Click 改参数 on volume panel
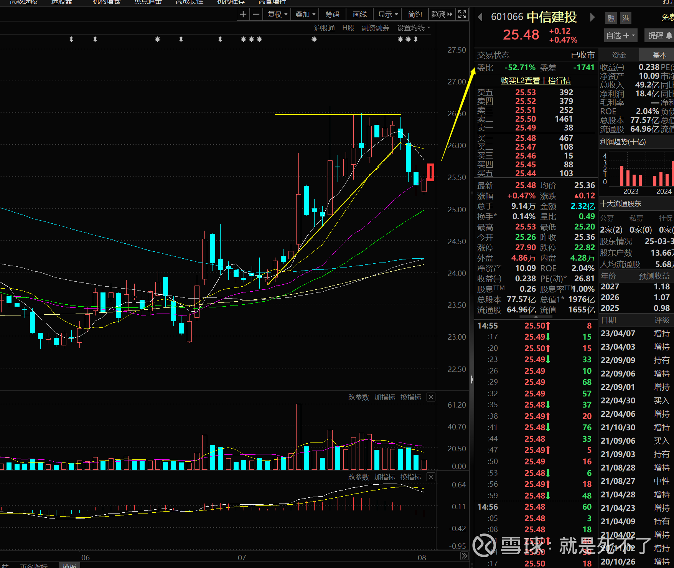 point(358,397)
